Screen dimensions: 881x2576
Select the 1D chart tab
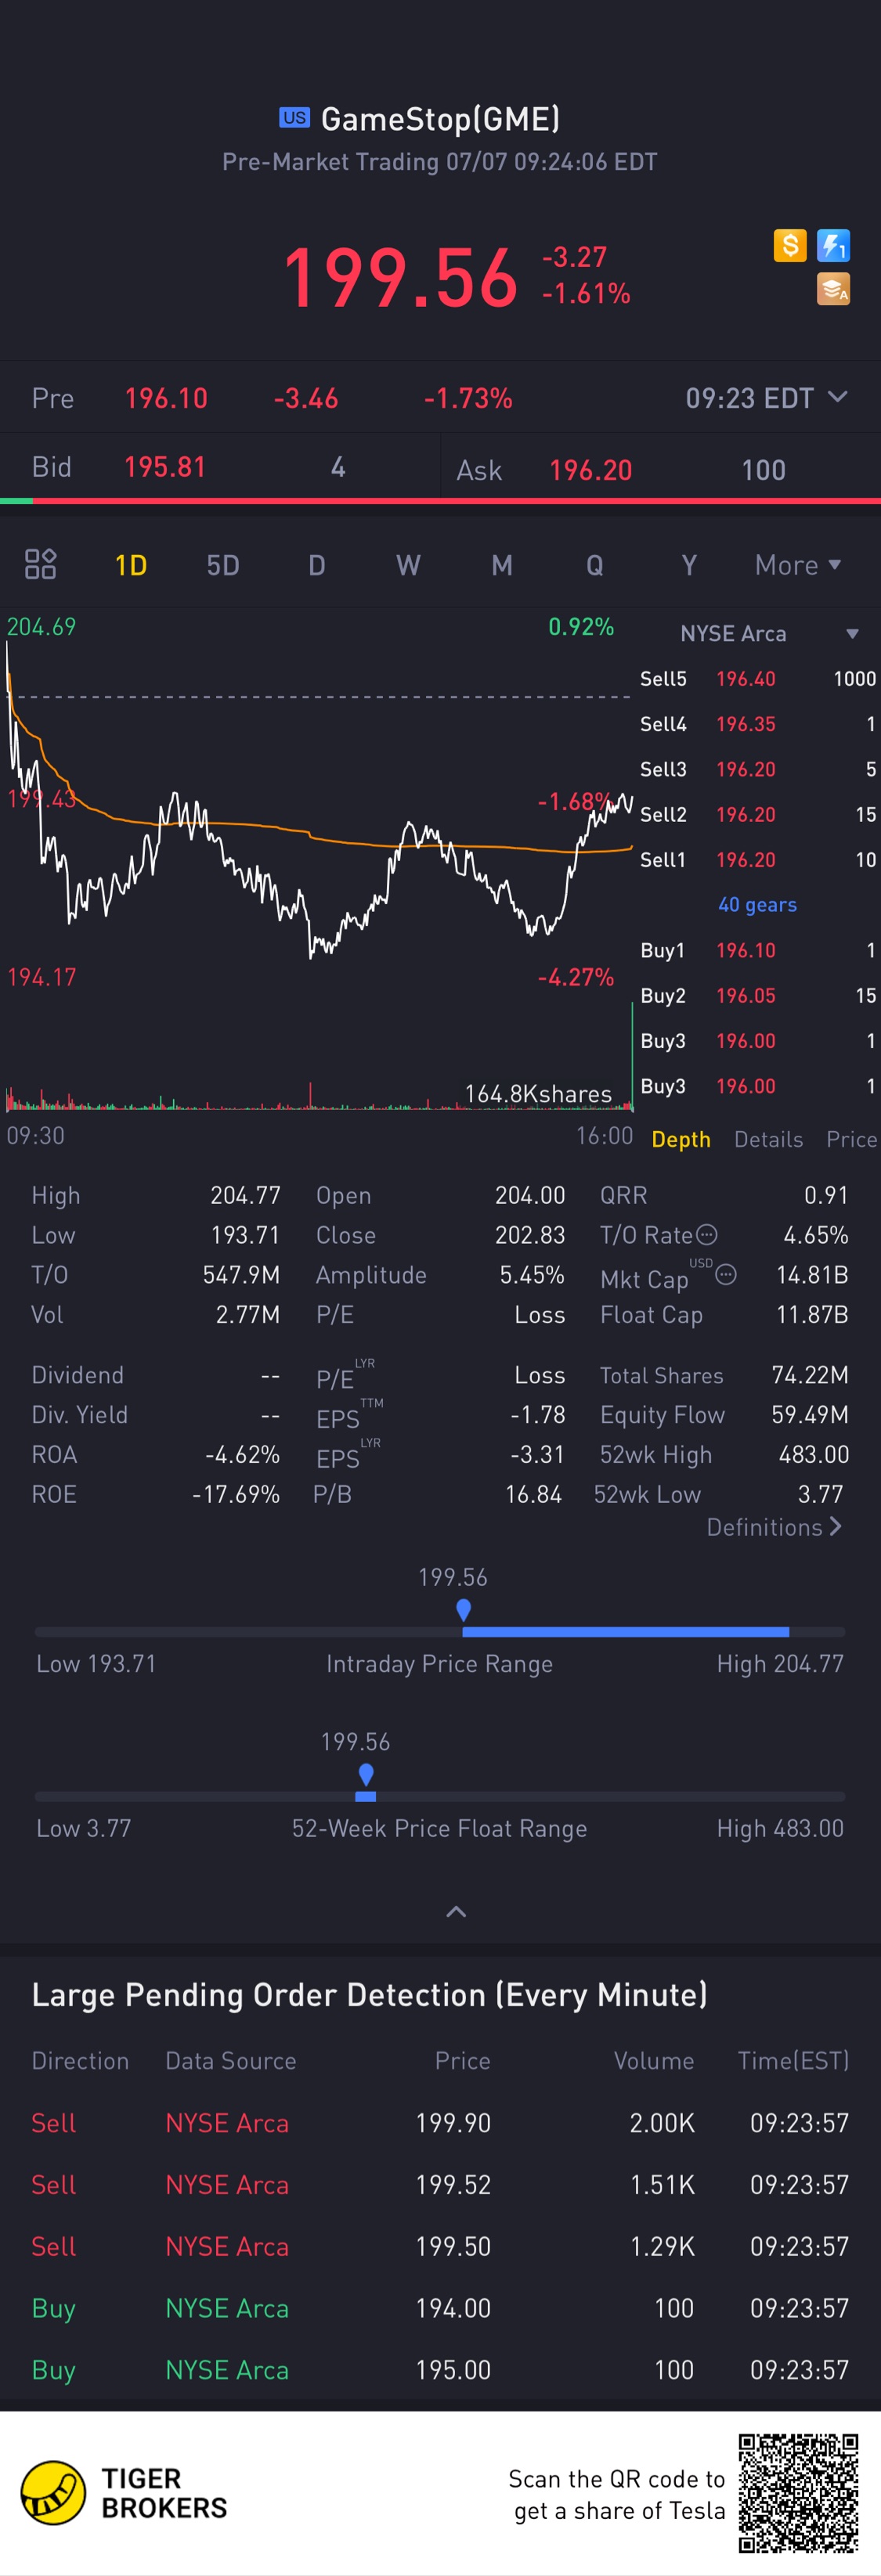[x=131, y=565]
